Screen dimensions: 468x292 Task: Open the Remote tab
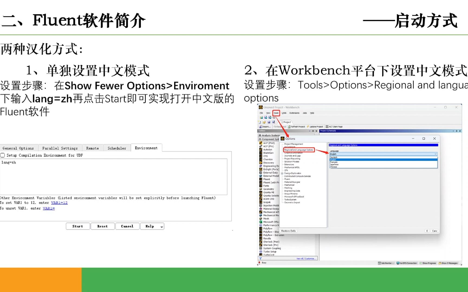[x=93, y=148]
